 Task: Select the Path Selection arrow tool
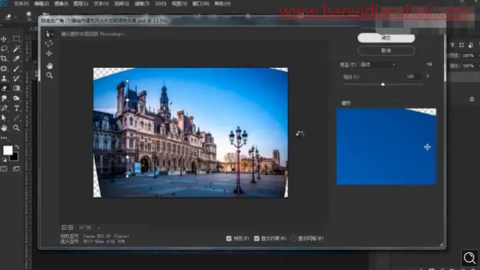coord(4,118)
